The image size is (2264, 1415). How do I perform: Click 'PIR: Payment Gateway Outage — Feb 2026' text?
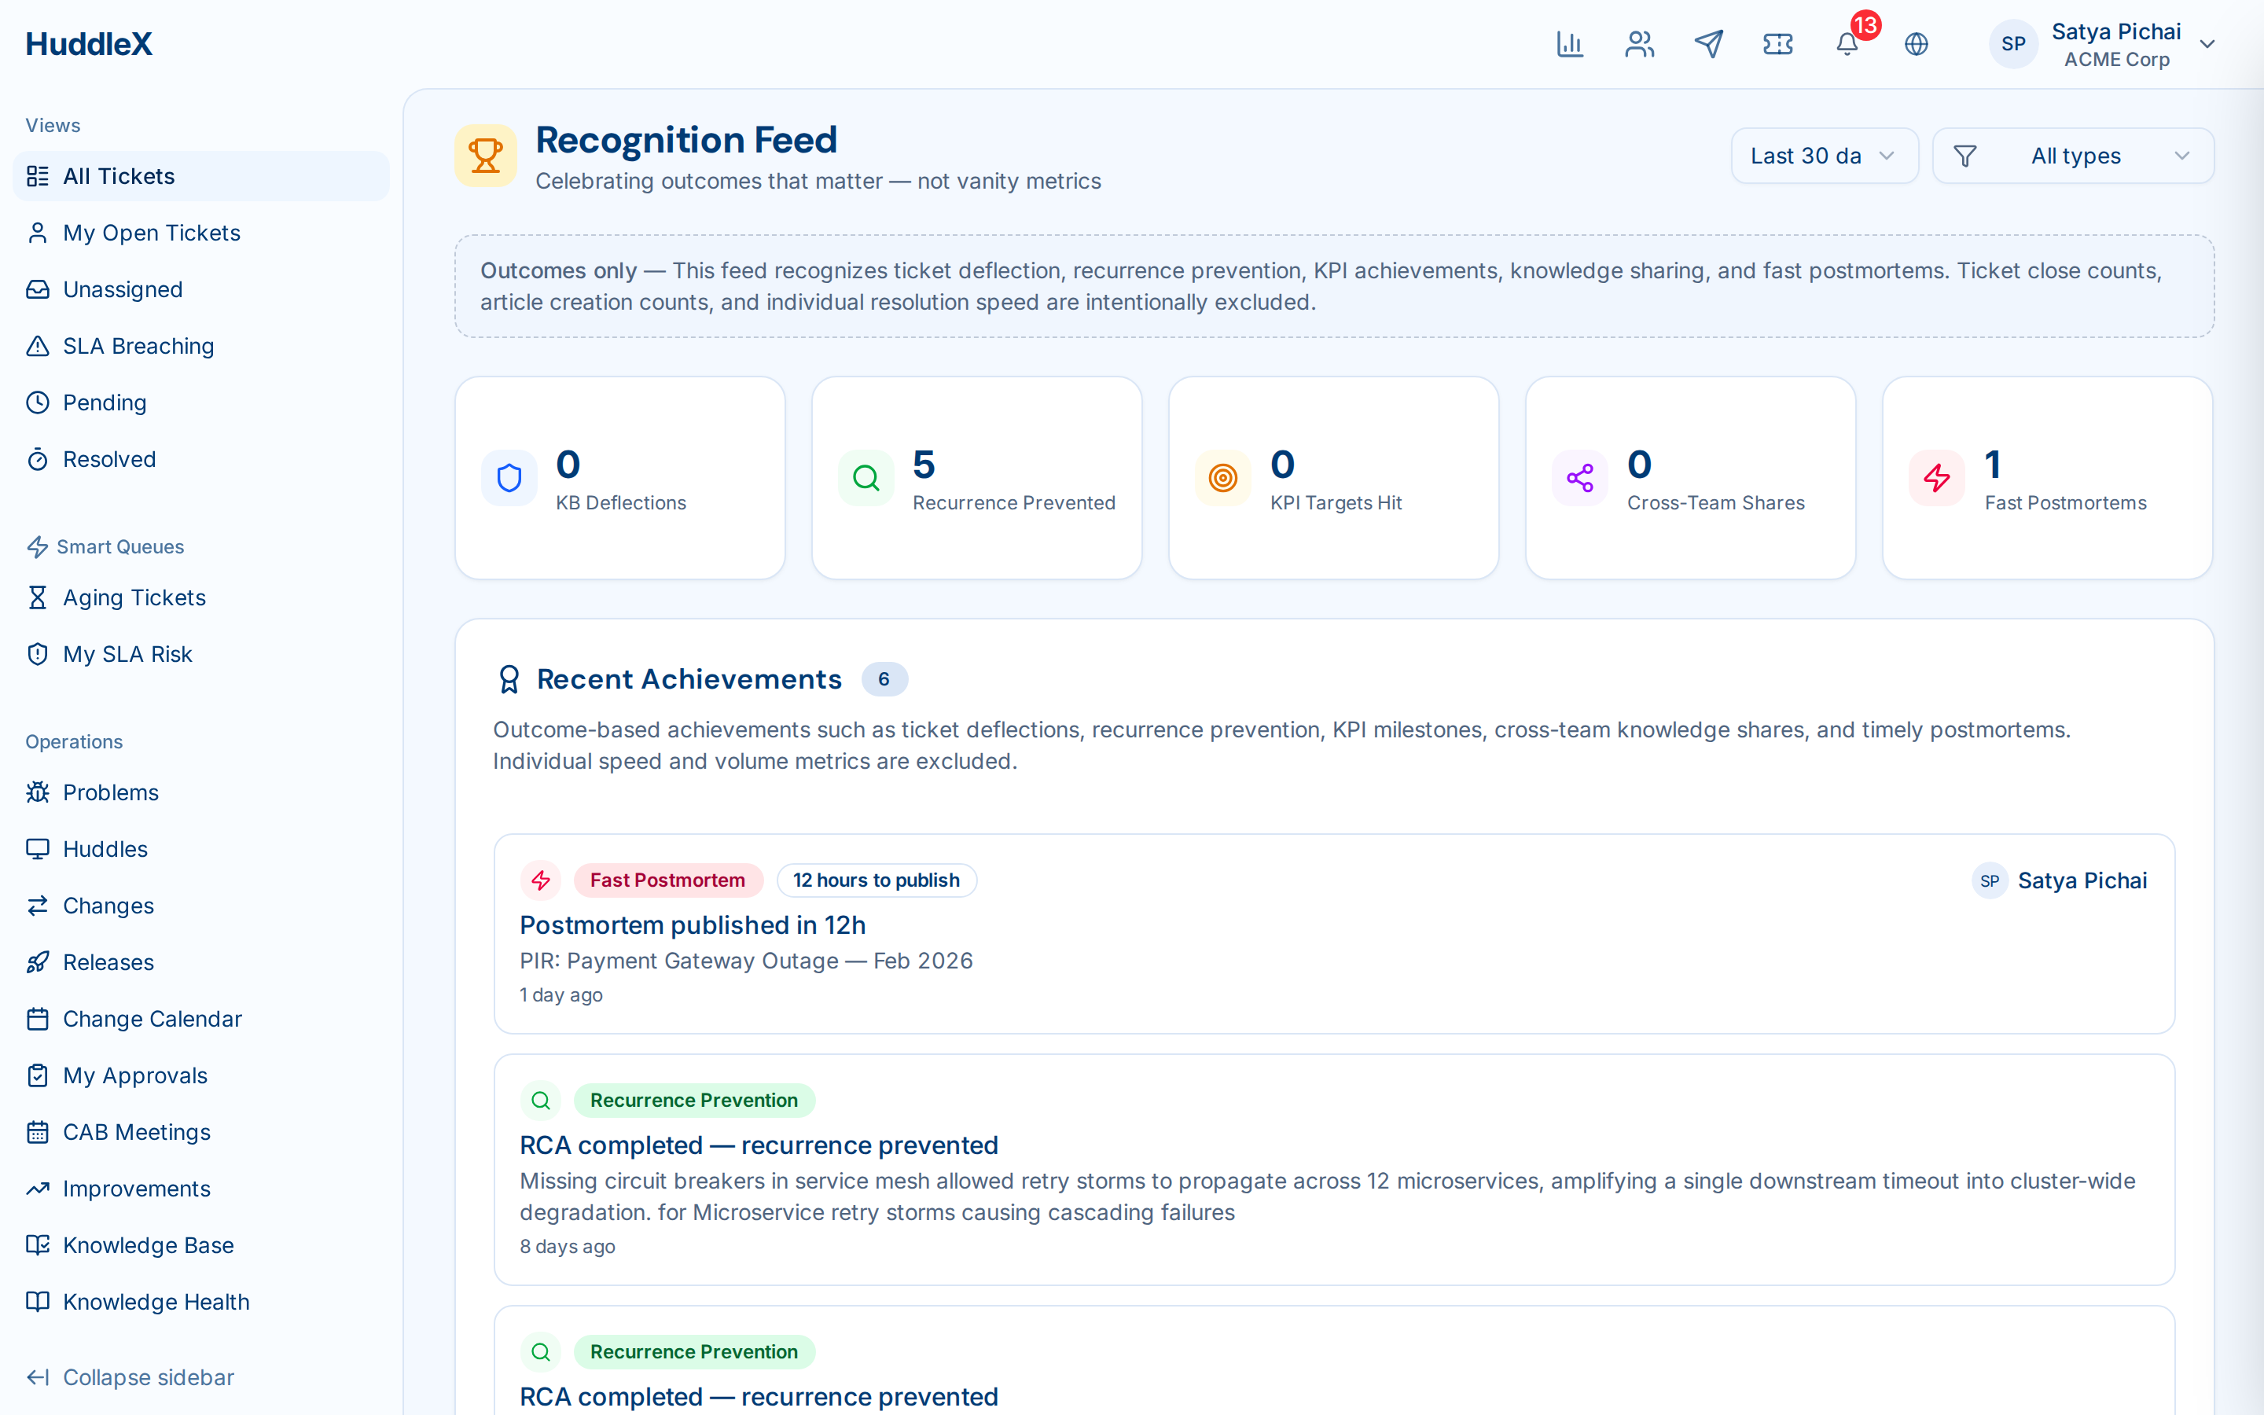pyautogui.click(x=747, y=961)
